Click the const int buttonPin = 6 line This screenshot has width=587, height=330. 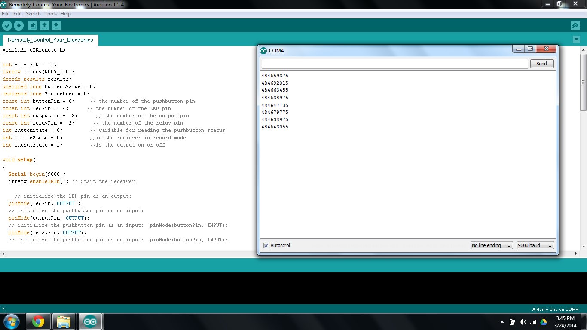(x=99, y=101)
